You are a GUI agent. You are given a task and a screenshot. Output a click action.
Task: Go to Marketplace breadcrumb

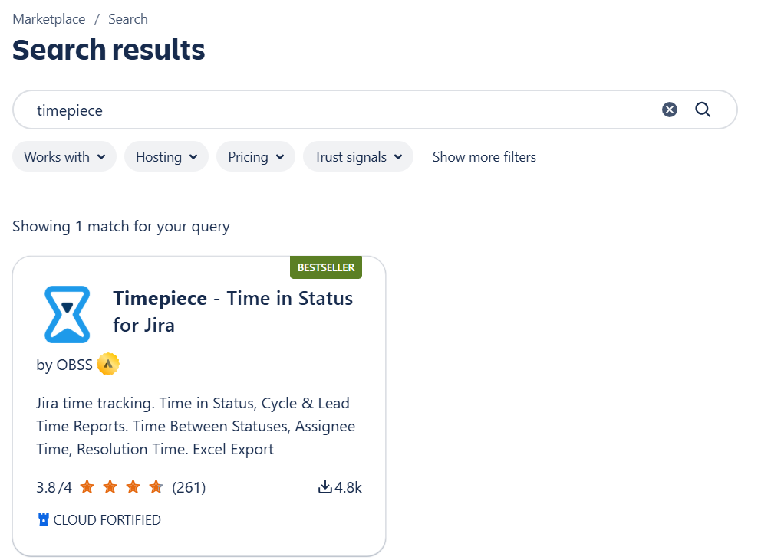(48, 19)
